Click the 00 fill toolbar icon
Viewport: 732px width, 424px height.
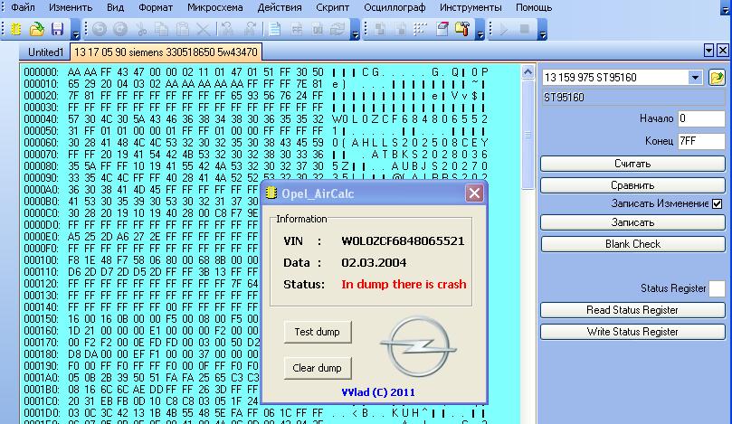pos(318,29)
